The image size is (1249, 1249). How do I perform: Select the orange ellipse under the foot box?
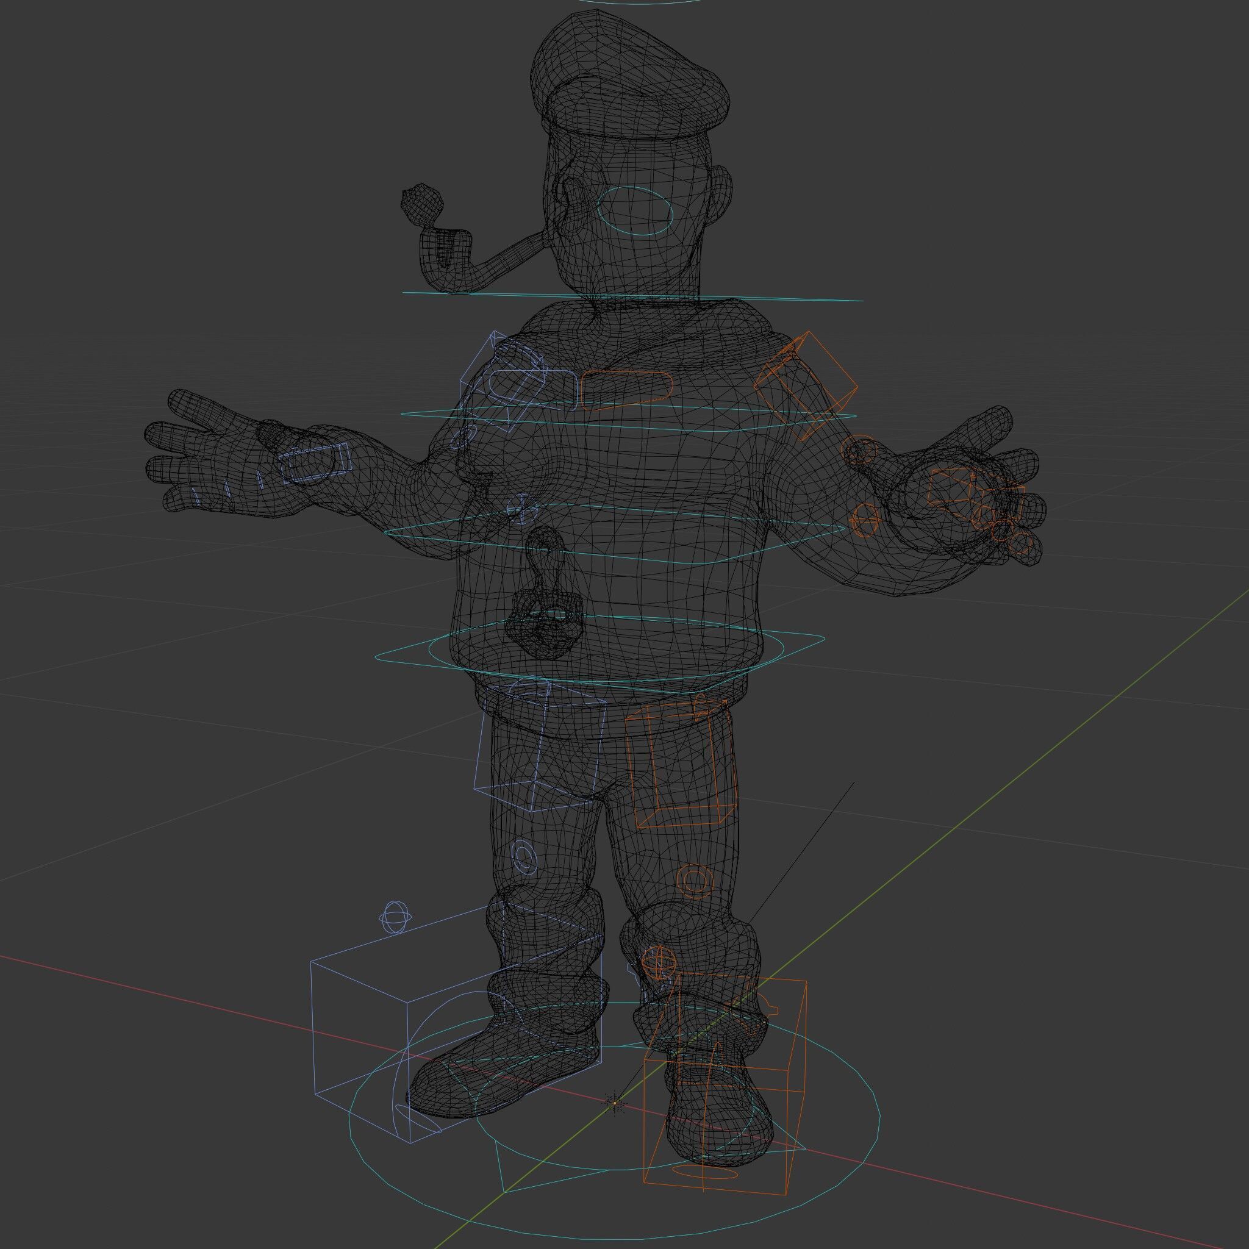pos(704,1172)
